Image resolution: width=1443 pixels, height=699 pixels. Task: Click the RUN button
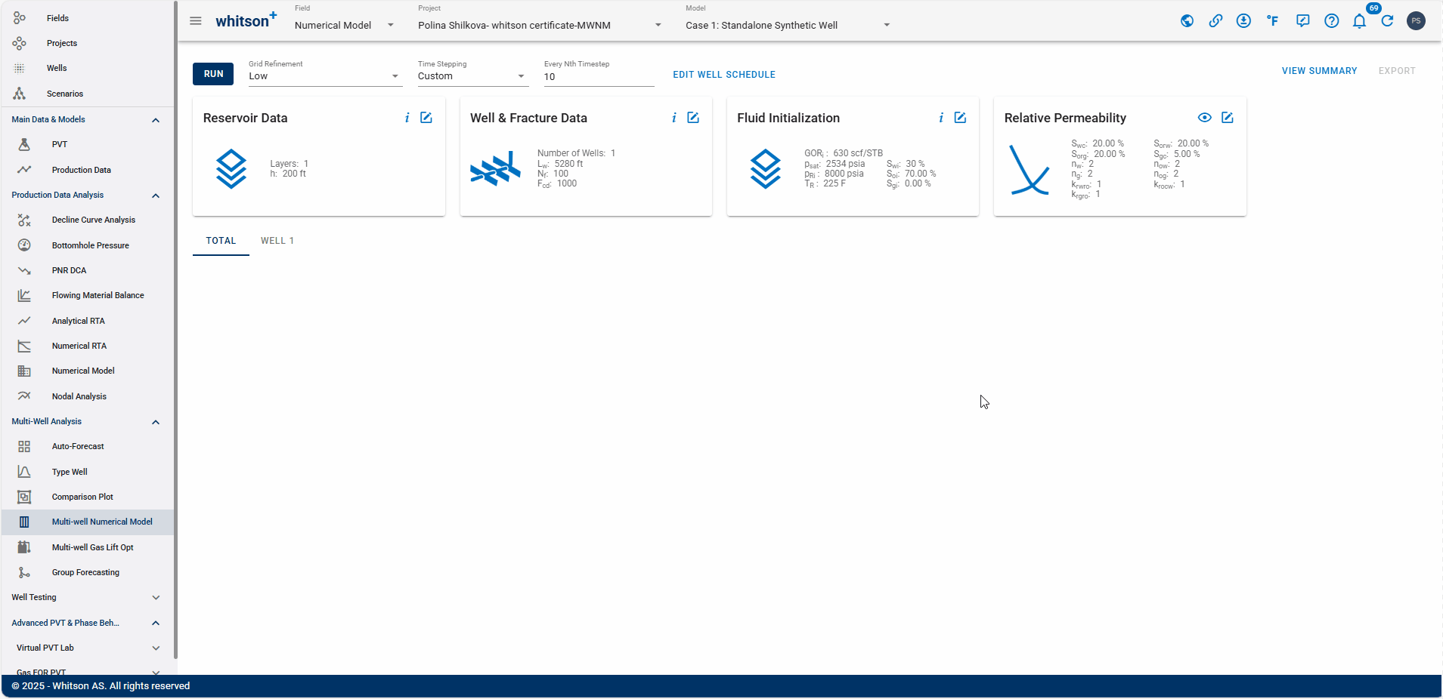click(x=213, y=74)
